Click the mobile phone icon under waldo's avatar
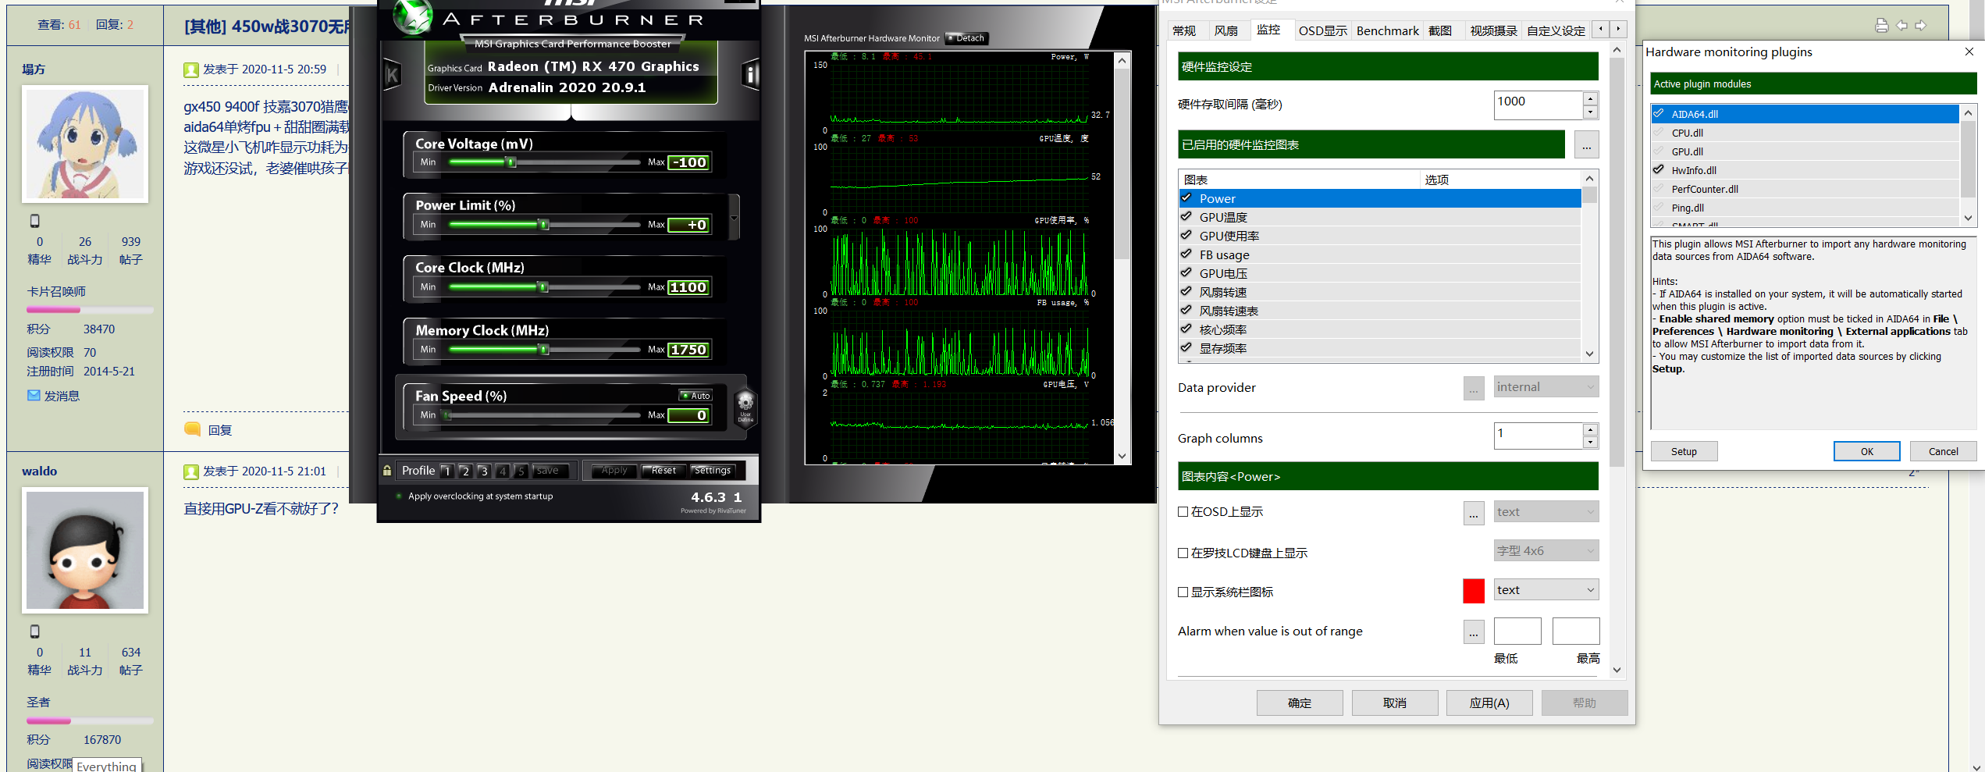Screen dimensions: 1985x772 tap(34, 631)
